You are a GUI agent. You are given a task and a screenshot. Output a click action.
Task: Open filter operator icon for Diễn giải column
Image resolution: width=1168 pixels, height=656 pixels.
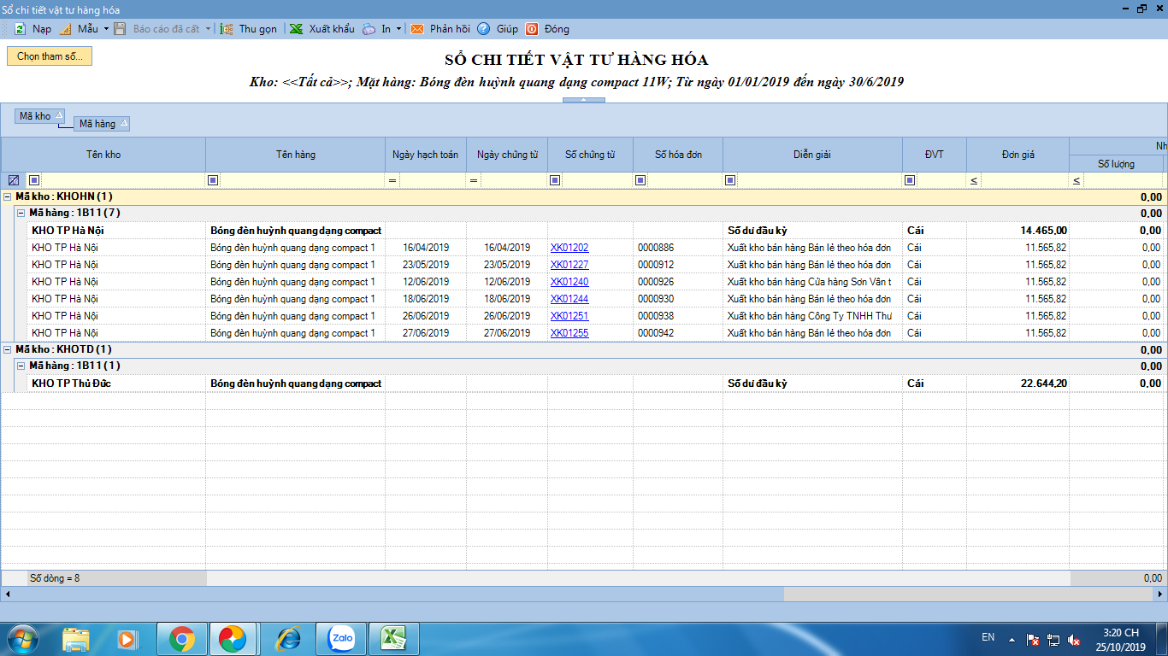[x=730, y=180]
